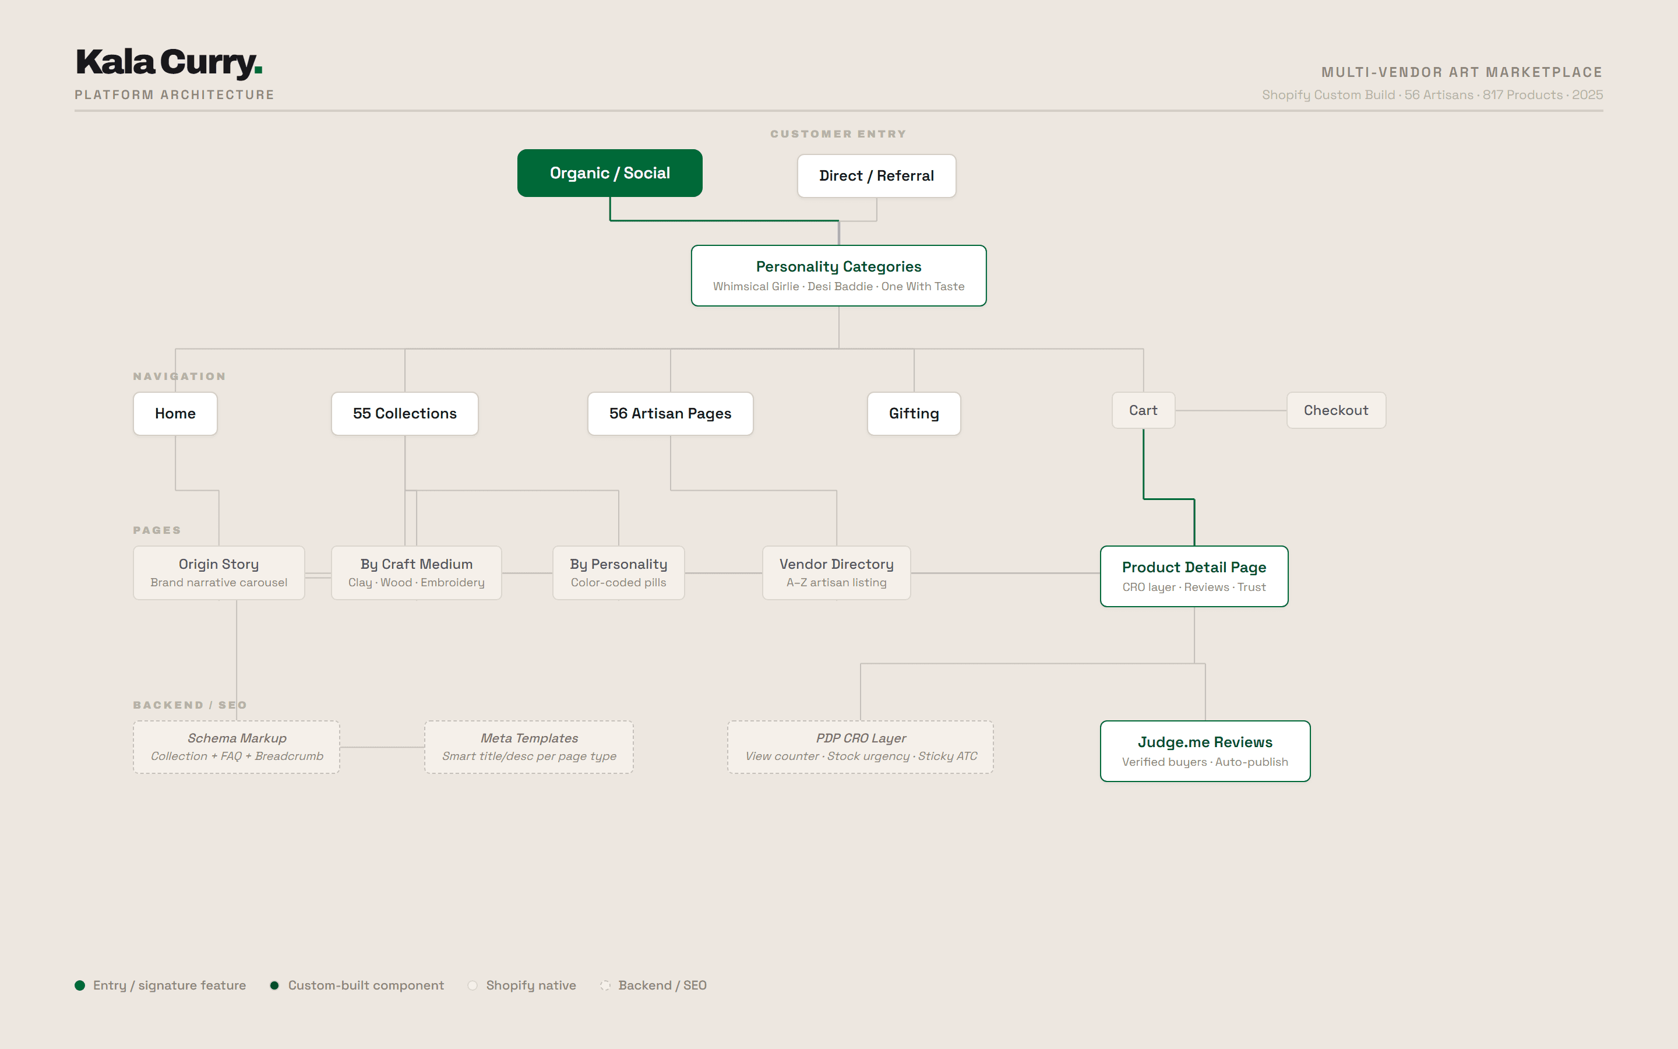Click the Checkout node
Viewport: 1678px width, 1049px height.
(1335, 410)
